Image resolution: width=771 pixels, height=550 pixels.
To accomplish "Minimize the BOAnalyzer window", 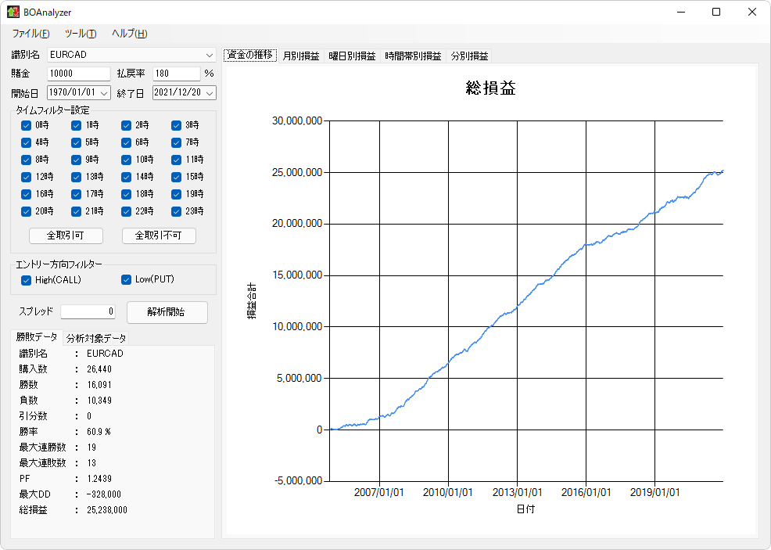I will [x=681, y=12].
